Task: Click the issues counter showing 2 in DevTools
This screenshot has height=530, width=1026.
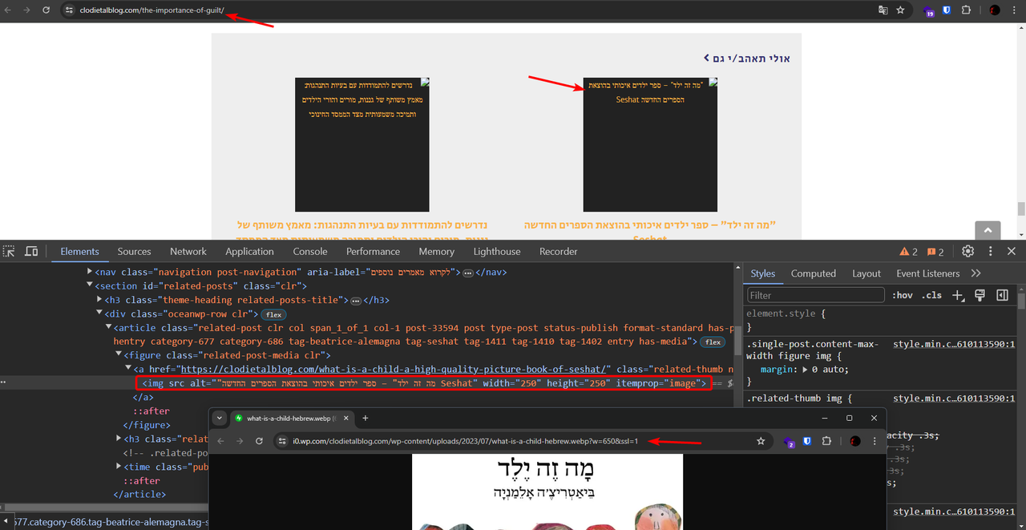Action: (935, 252)
